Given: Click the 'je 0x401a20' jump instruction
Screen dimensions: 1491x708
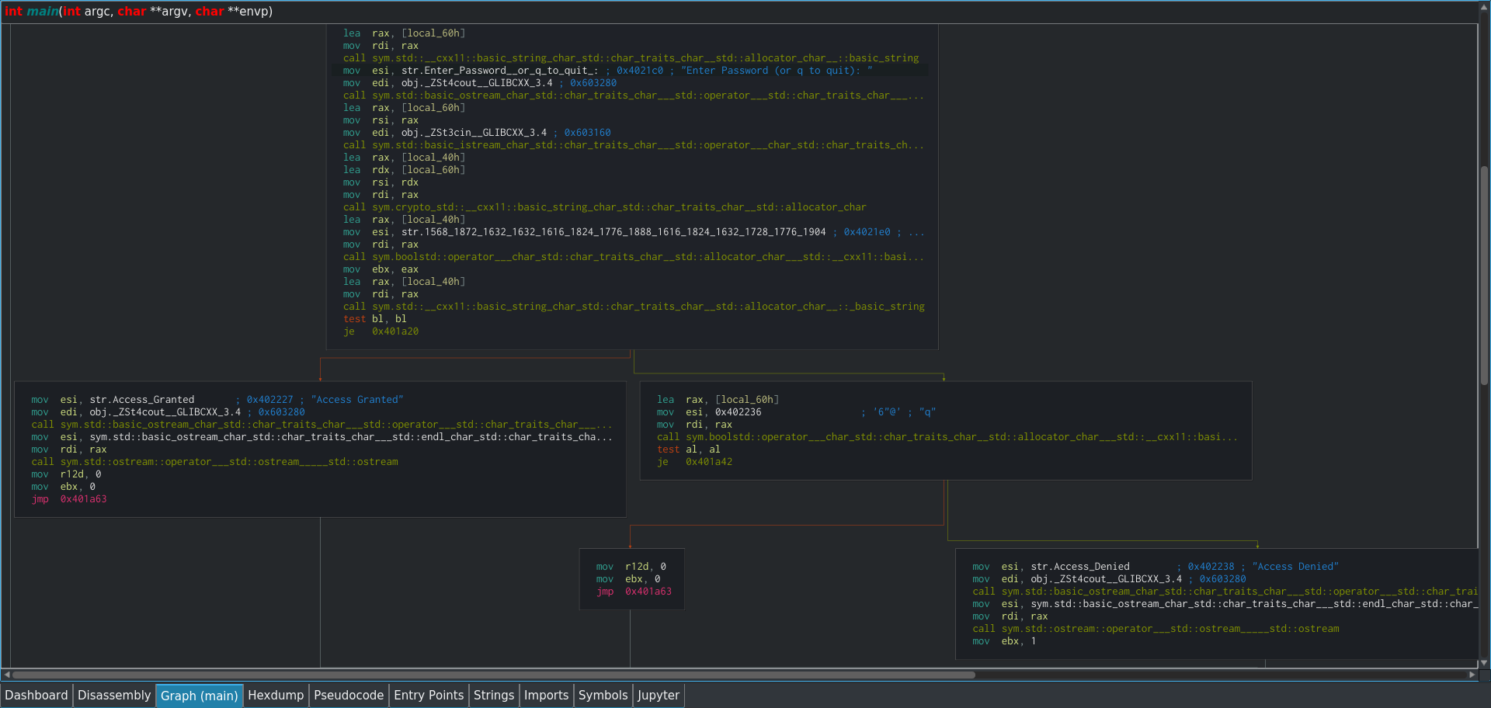Looking at the screenshot, I should [x=381, y=331].
